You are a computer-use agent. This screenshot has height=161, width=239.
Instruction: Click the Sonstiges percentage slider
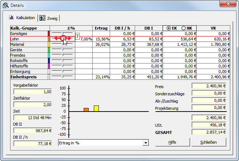click(62, 34)
